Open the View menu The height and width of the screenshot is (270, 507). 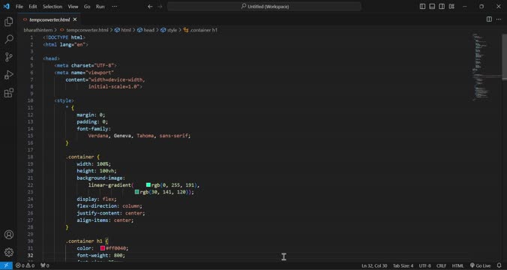pos(73,7)
